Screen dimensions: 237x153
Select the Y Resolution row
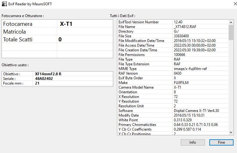point(173,101)
